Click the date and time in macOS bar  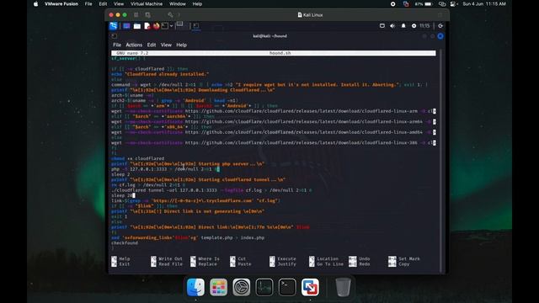pyautogui.click(x=484, y=4)
